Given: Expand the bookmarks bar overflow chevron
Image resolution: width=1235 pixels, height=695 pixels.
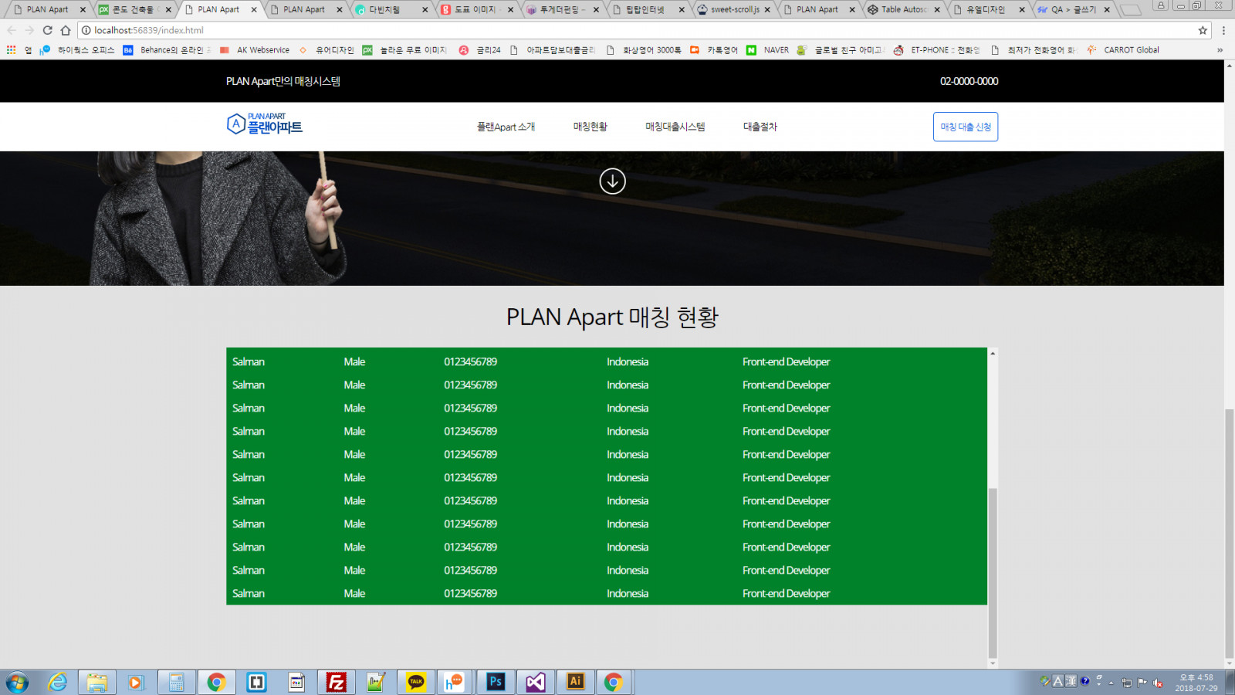Looking at the screenshot, I should click(x=1220, y=50).
